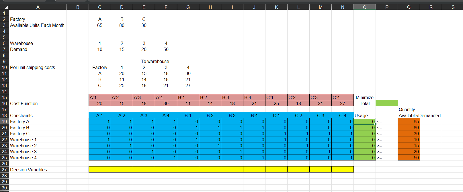463x192 pixels.
Task: Select orange cell with 10 in row 22
Action: pyautogui.click(x=409, y=140)
